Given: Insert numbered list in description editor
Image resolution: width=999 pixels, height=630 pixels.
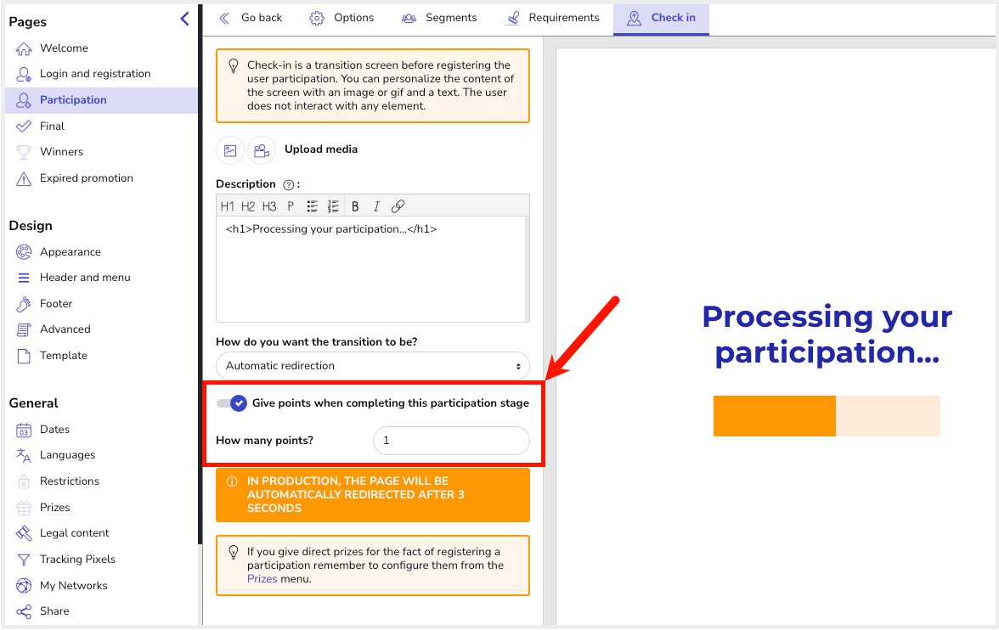Looking at the screenshot, I should (x=333, y=206).
